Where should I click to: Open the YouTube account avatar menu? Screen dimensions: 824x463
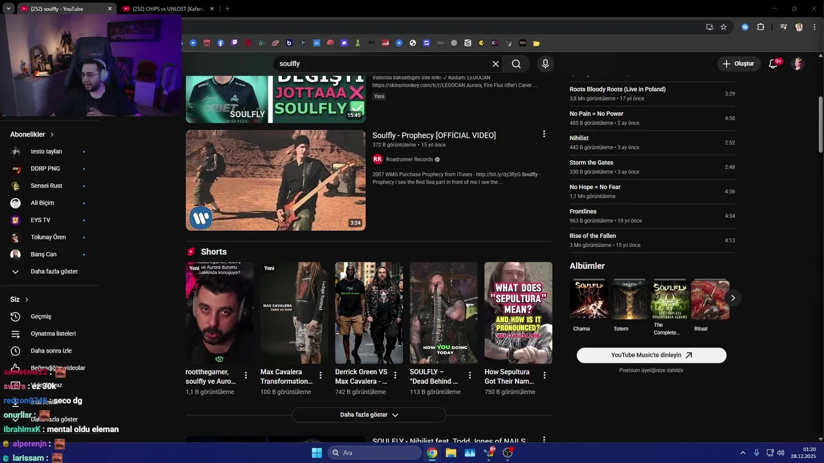click(x=798, y=64)
